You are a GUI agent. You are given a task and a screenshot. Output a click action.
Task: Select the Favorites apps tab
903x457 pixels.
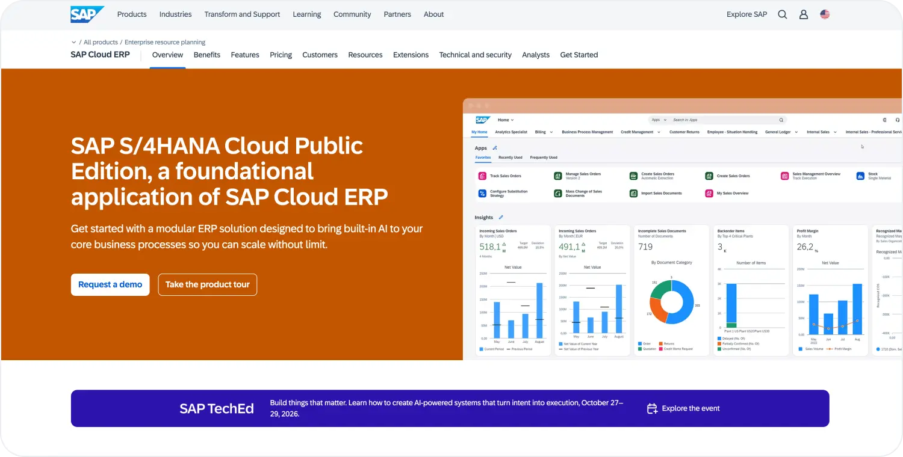(483, 158)
